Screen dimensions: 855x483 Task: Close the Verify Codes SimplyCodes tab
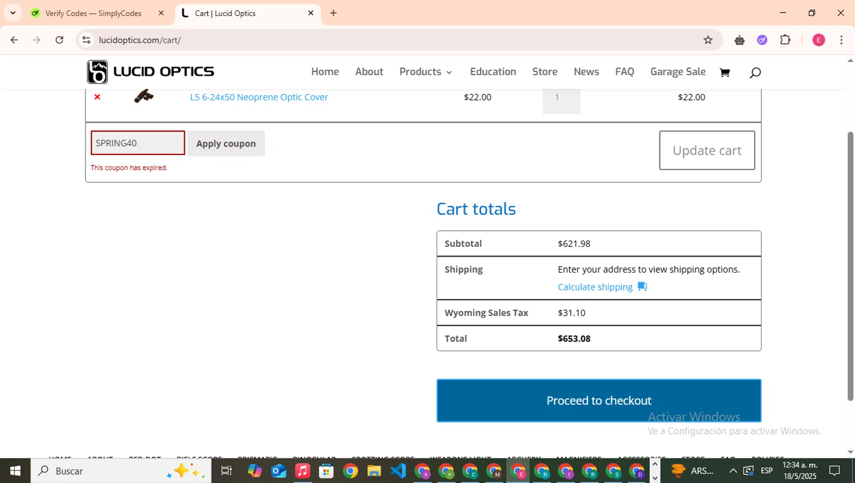pos(161,13)
